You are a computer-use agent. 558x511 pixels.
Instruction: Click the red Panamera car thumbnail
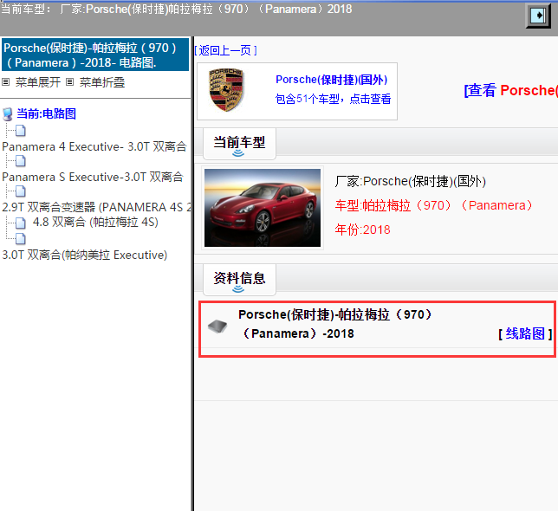pyautogui.click(x=263, y=208)
